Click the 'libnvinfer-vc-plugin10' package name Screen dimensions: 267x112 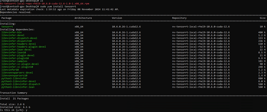click(x=17, y=67)
